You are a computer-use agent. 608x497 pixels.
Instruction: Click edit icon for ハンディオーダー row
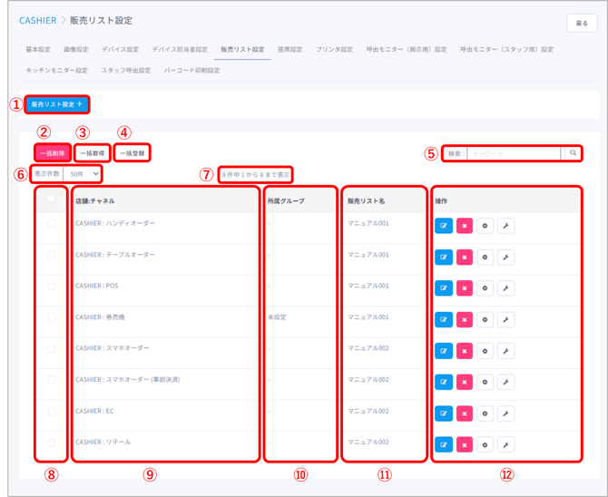444,226
